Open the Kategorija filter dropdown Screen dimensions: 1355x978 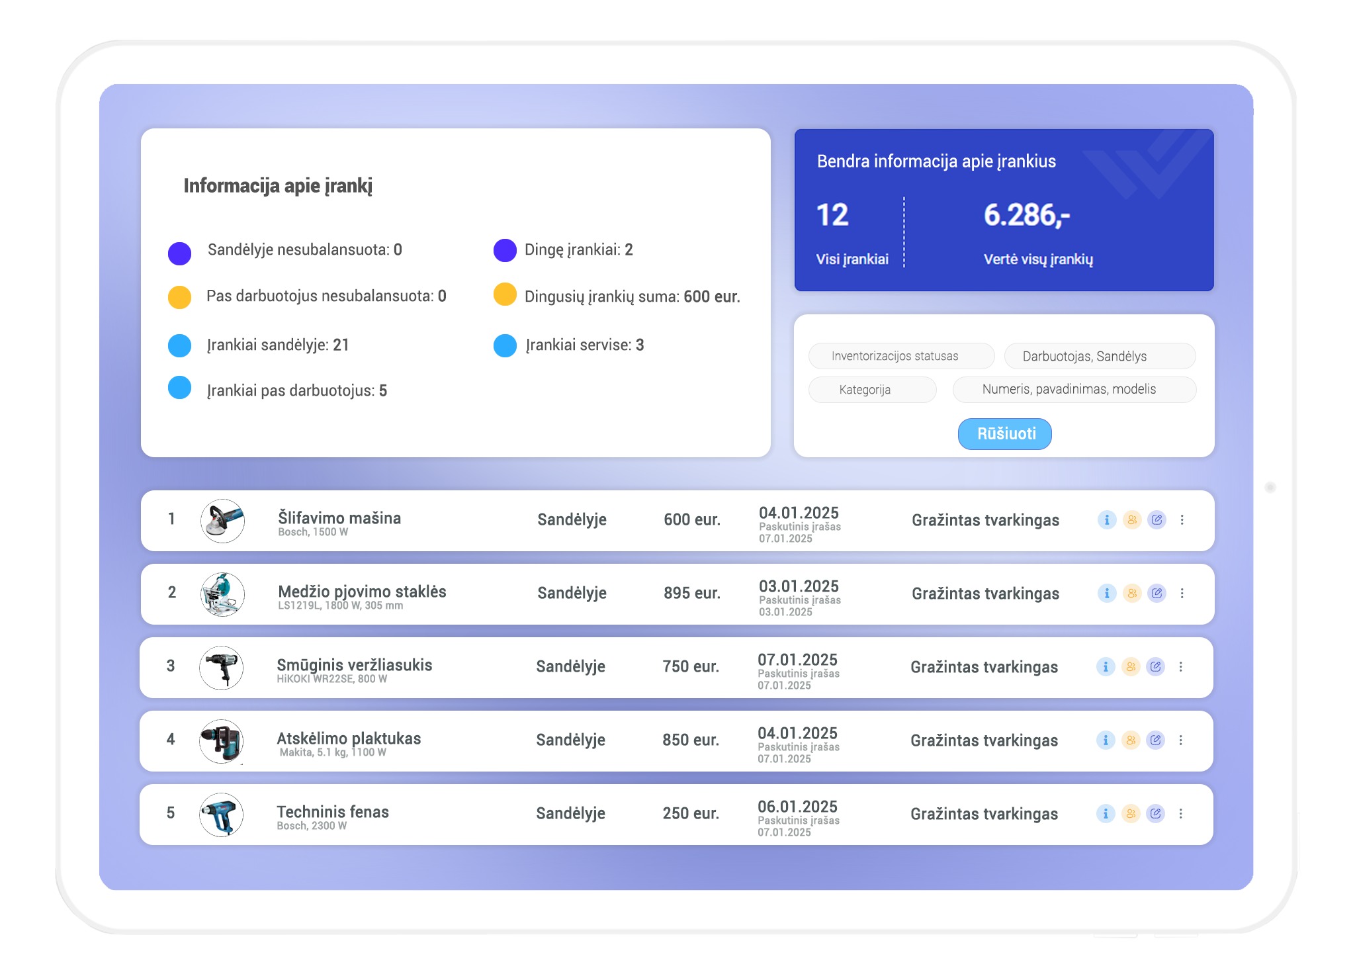click(871, 390)
